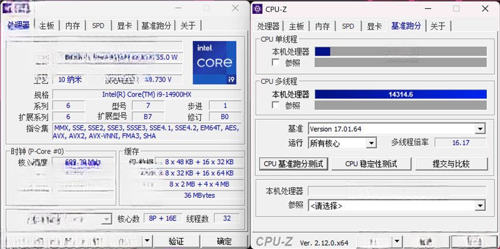Switch to 主板 tab in right window

296,26
